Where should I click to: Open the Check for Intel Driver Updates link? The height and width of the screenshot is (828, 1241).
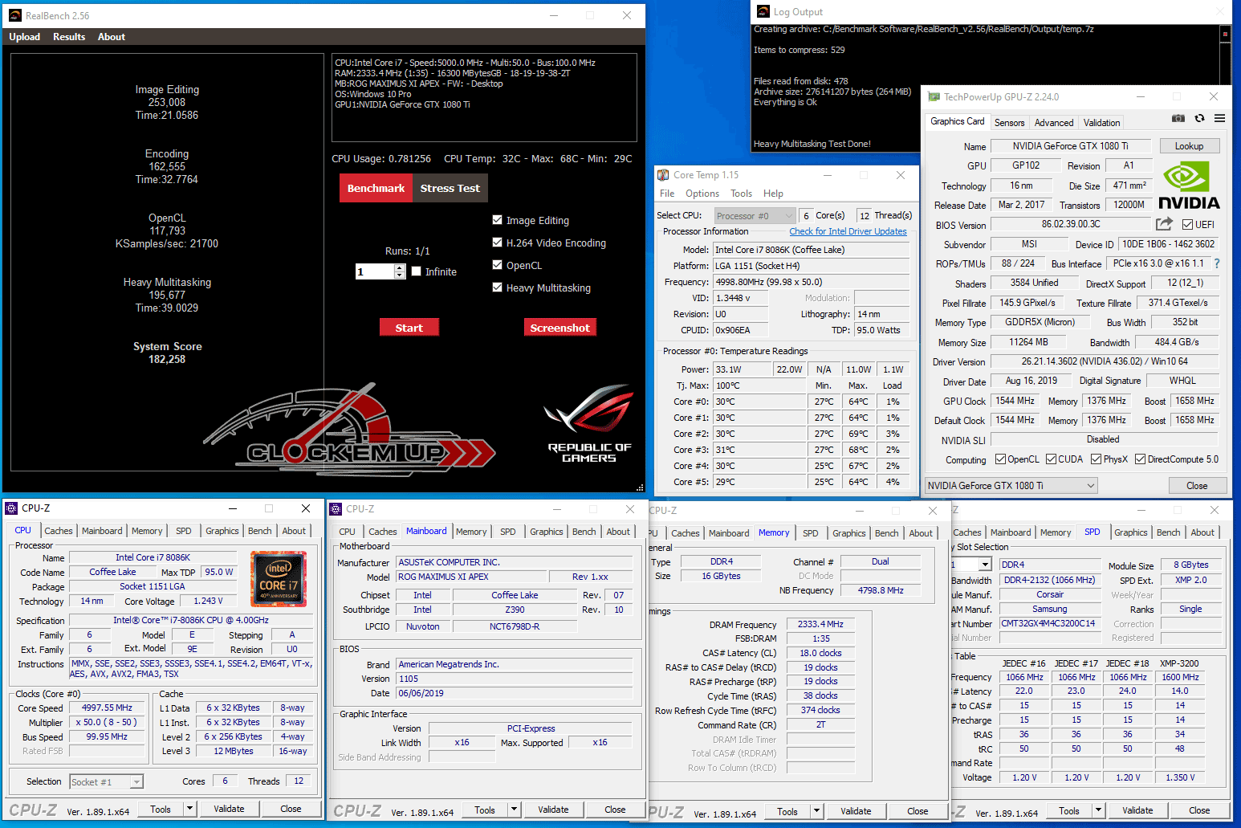tap(848, 231)
